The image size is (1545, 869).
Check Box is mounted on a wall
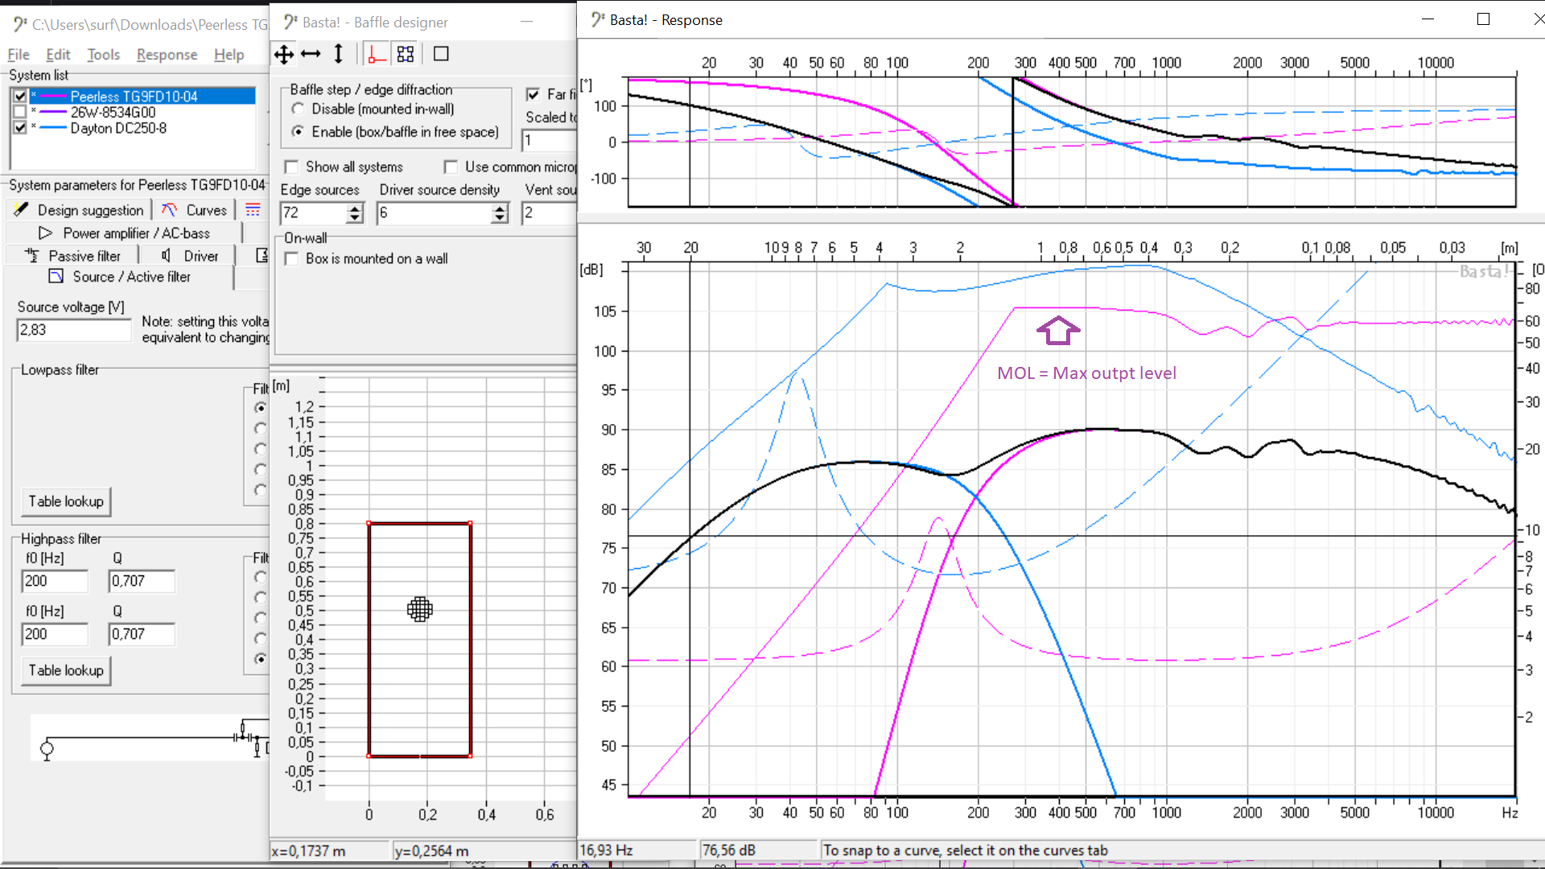pos(291,258)
